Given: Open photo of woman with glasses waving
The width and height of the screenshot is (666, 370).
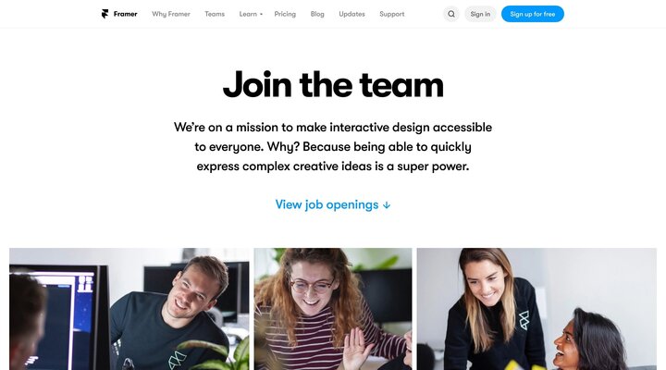Looking at the screenshot, I should (x=333, y=309).
